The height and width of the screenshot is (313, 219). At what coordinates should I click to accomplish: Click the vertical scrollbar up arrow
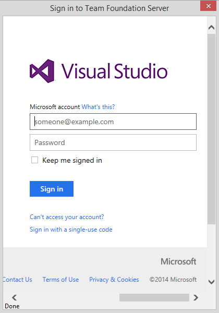click(211, 28)
